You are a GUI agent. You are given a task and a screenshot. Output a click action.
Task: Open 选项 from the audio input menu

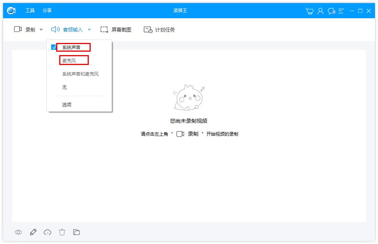tap(67, 105)
